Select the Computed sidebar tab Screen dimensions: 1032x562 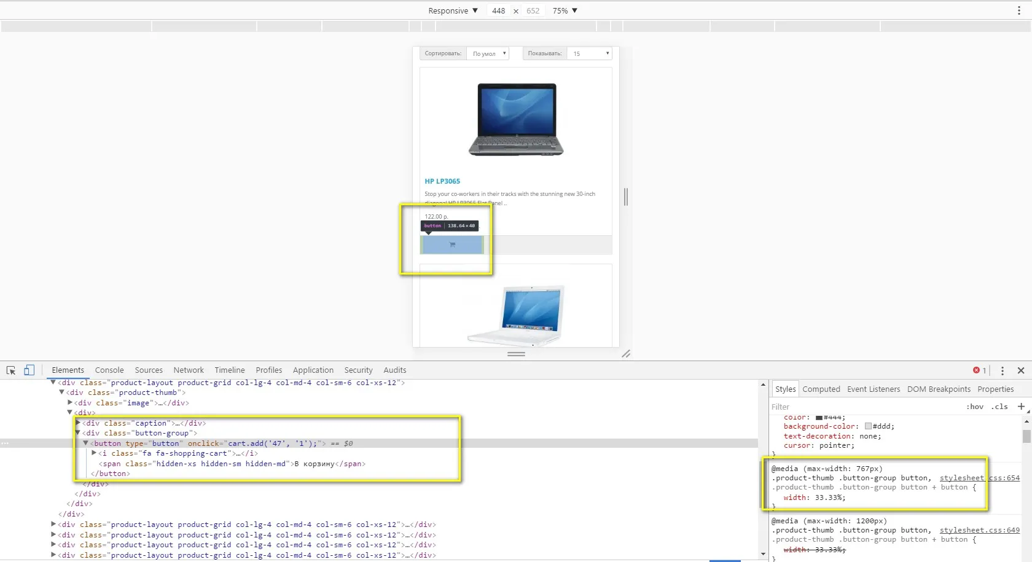[x=821, y=389]
